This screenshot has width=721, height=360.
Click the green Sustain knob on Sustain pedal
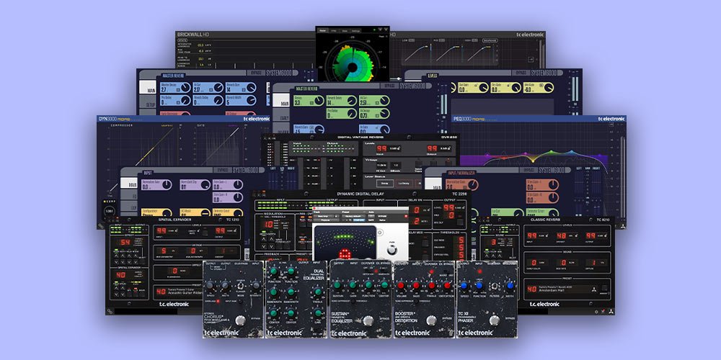[337, 284]
